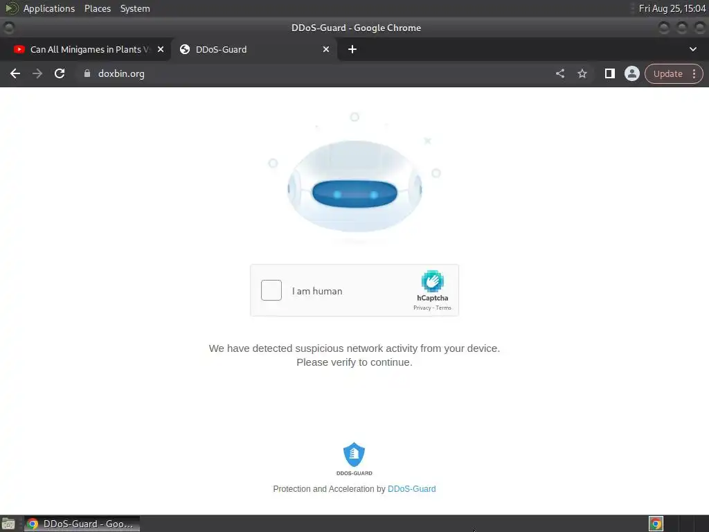Go back with the browser back arrow
Viewport: 709px width, 532px height.
(15, 73)
